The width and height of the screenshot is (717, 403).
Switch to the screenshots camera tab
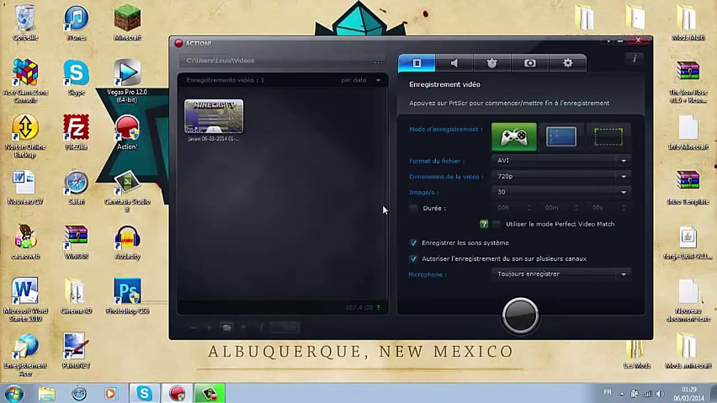pos(530,63)
